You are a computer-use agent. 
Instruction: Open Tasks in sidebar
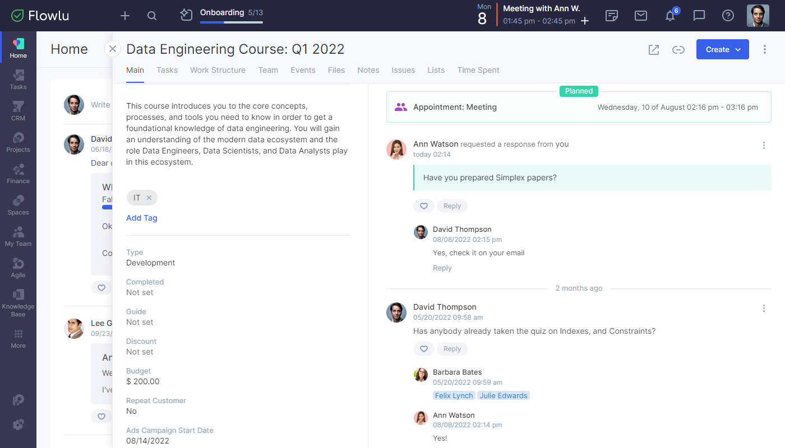[x=18, y=79]
